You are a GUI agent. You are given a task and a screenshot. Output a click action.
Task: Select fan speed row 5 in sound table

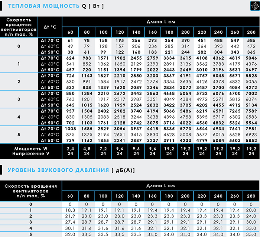tap(31, 234)
